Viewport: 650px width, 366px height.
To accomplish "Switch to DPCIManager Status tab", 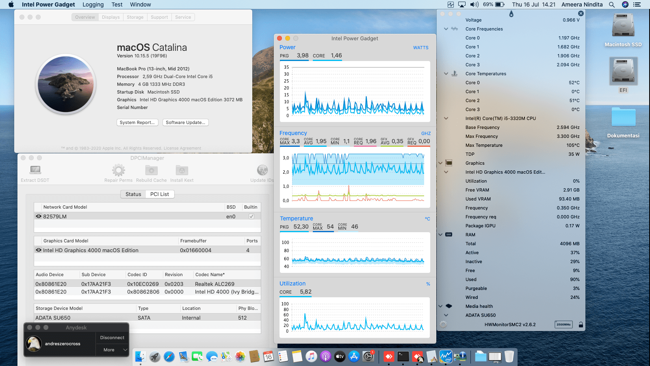I will (x=133, y=194).
